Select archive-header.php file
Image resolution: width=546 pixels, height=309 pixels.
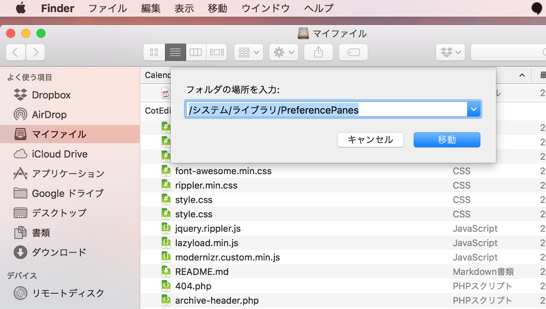point(217,300)
